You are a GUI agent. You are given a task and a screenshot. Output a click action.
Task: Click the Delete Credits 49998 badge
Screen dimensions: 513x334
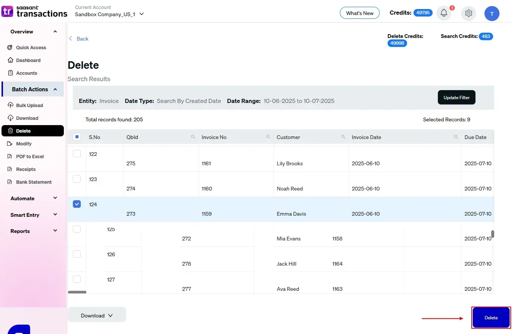tap(397, 43)
